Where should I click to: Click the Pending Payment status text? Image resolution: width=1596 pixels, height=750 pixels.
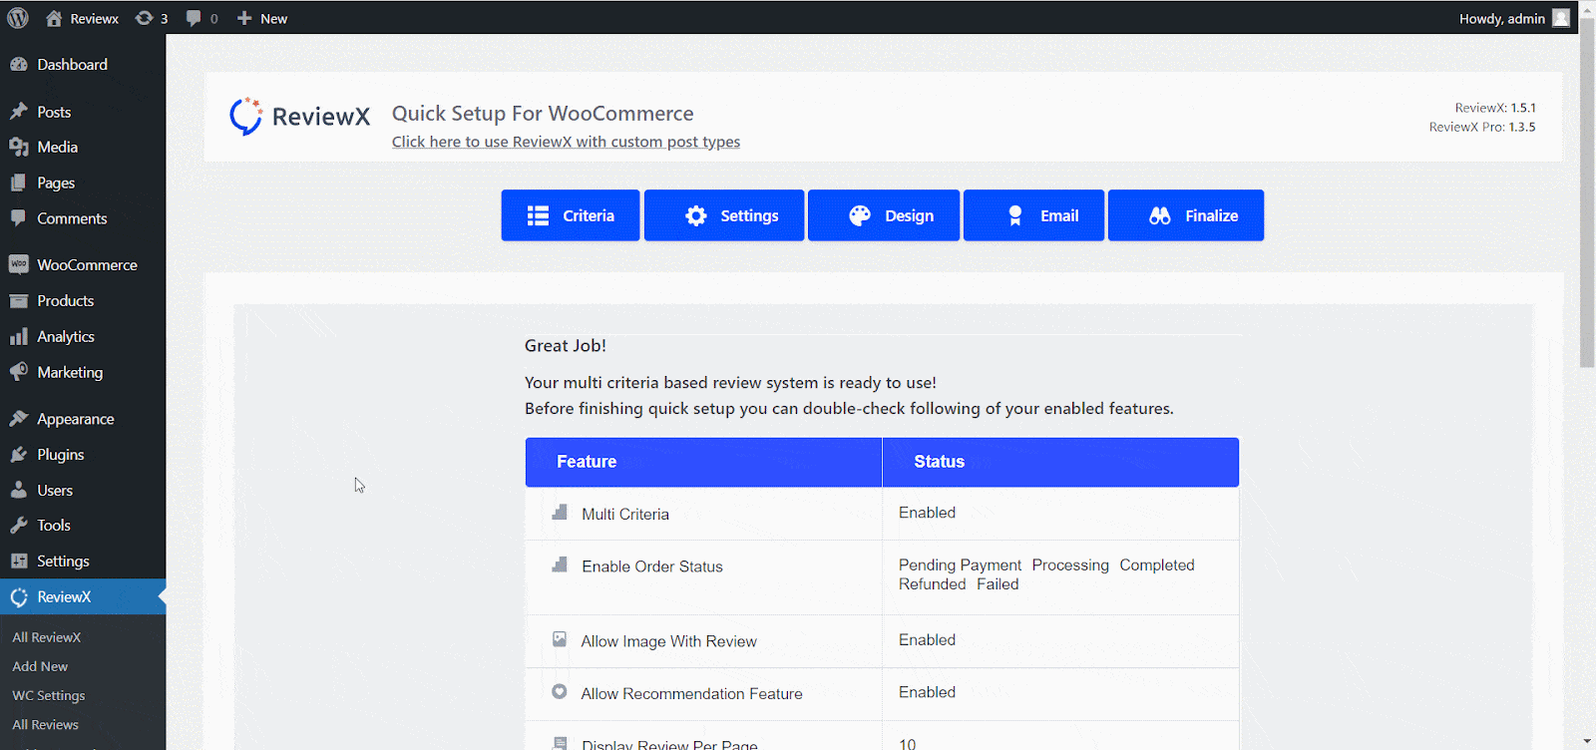pyautogui.click(x=960, y=564)
